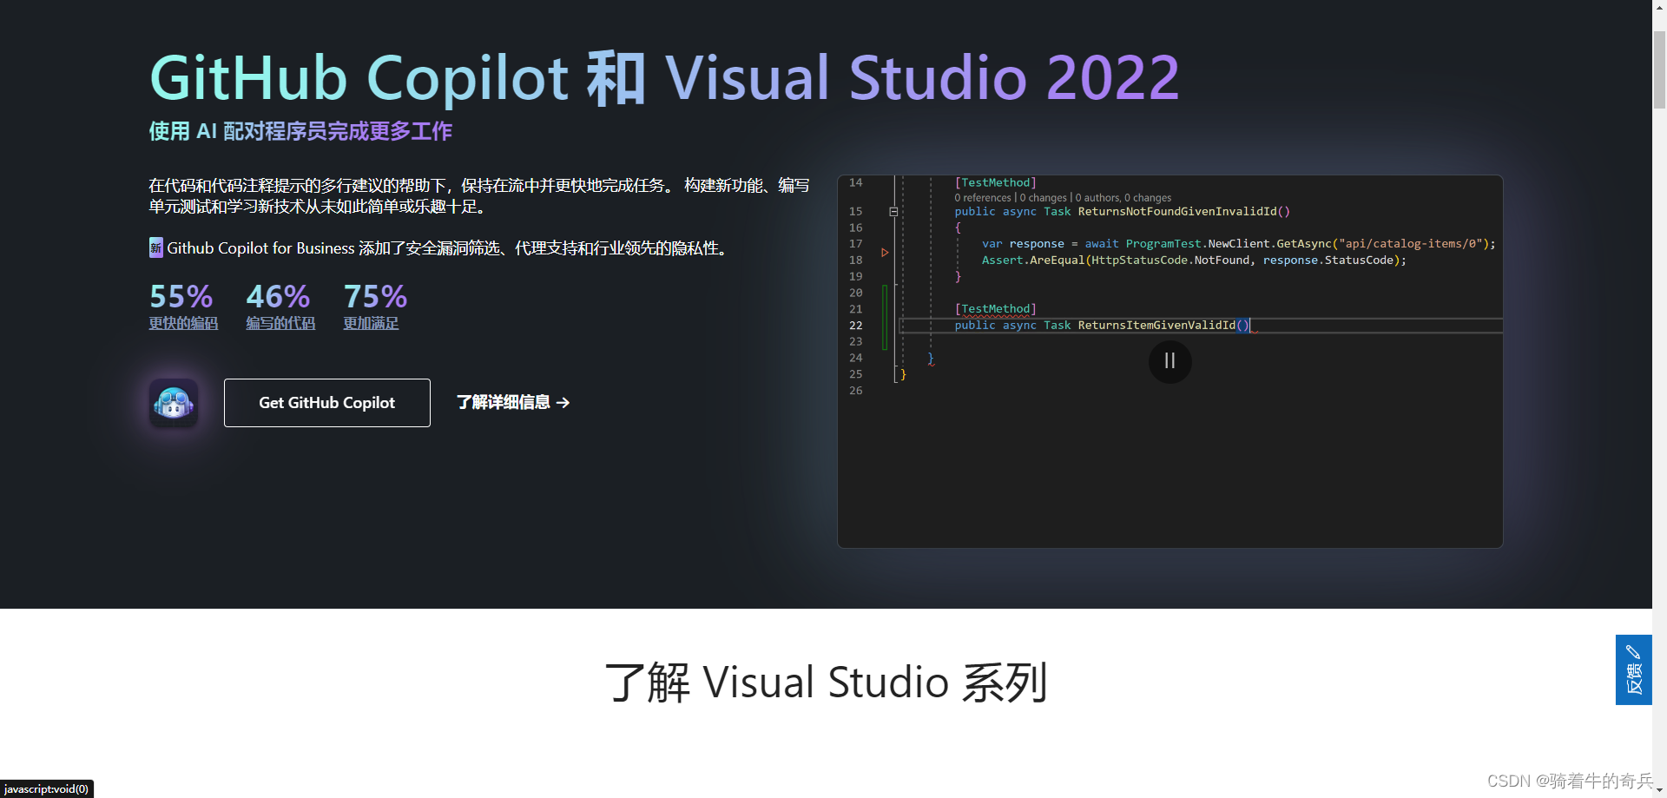Click the heading GitHub Copilot 和 Visual Studio 2022
Screen dimensions: 1667x798
[x=664, y=78]
